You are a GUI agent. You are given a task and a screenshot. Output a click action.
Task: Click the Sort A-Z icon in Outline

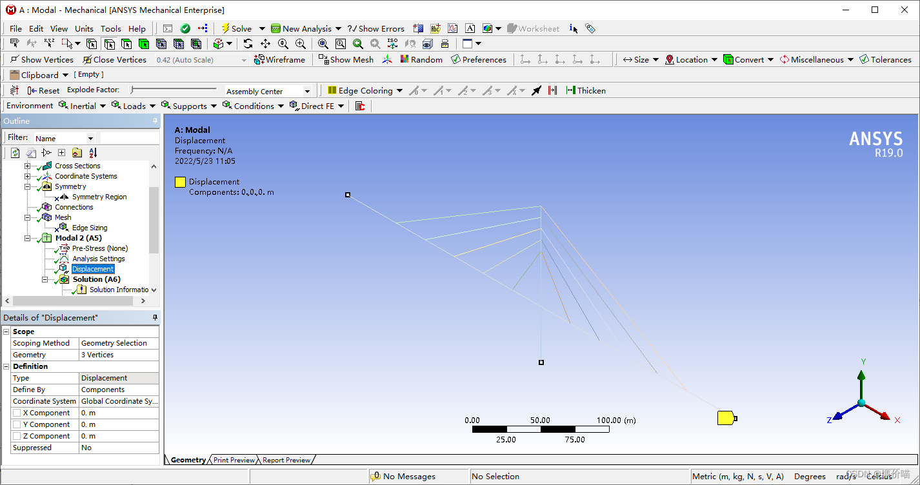(93, 153)
